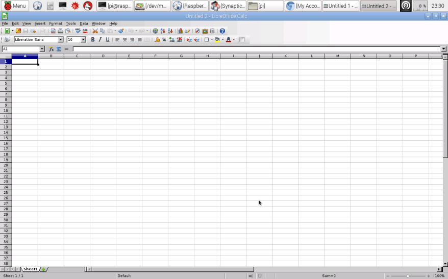Expand the Font Size dropdown

pos(83,40)
